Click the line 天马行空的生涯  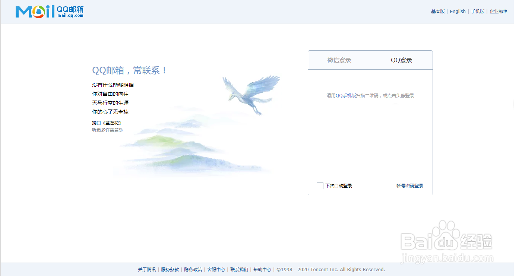(x=110, y=103)
